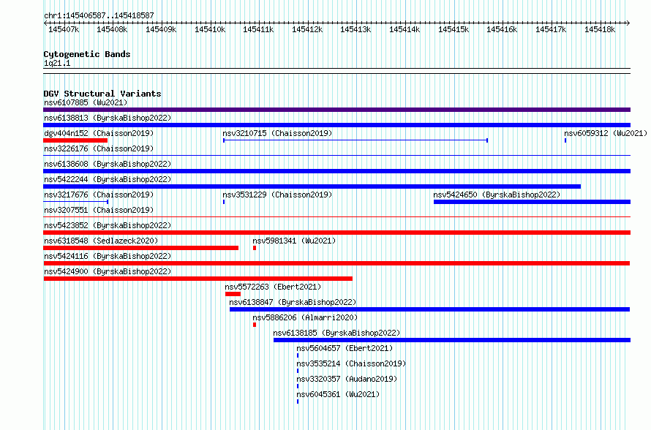This screenshot has height=430, width=651.
Task: Click the small blue nsv3531229 marker
Action: tap(224, 202)
